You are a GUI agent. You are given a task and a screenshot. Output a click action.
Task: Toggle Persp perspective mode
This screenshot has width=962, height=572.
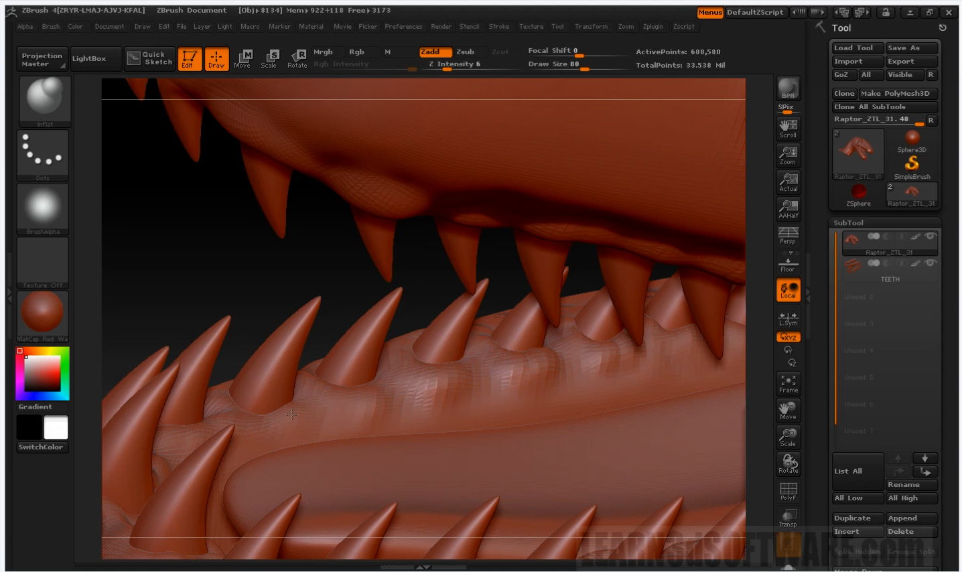tap(788, 235)
